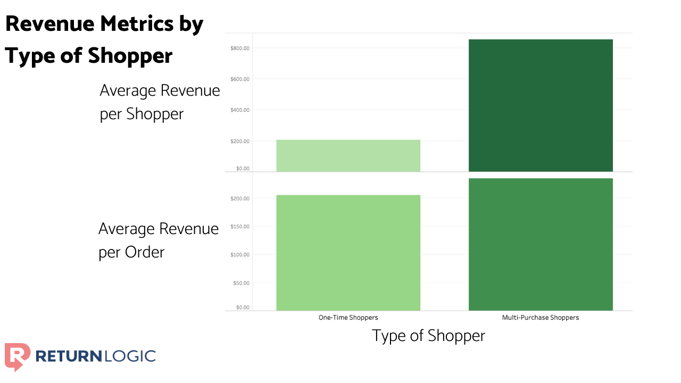This screenshot has width=681, height=383.
Task: Select the light green One-Time Shoppers bar
Action: [x=348, y=155]
